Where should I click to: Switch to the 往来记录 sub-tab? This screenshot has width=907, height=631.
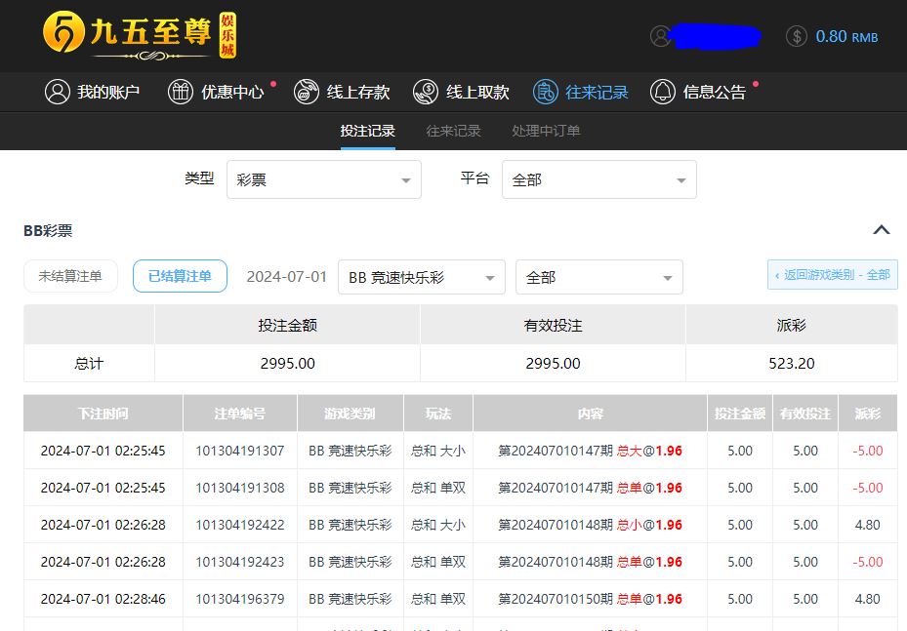click(453, 131)
